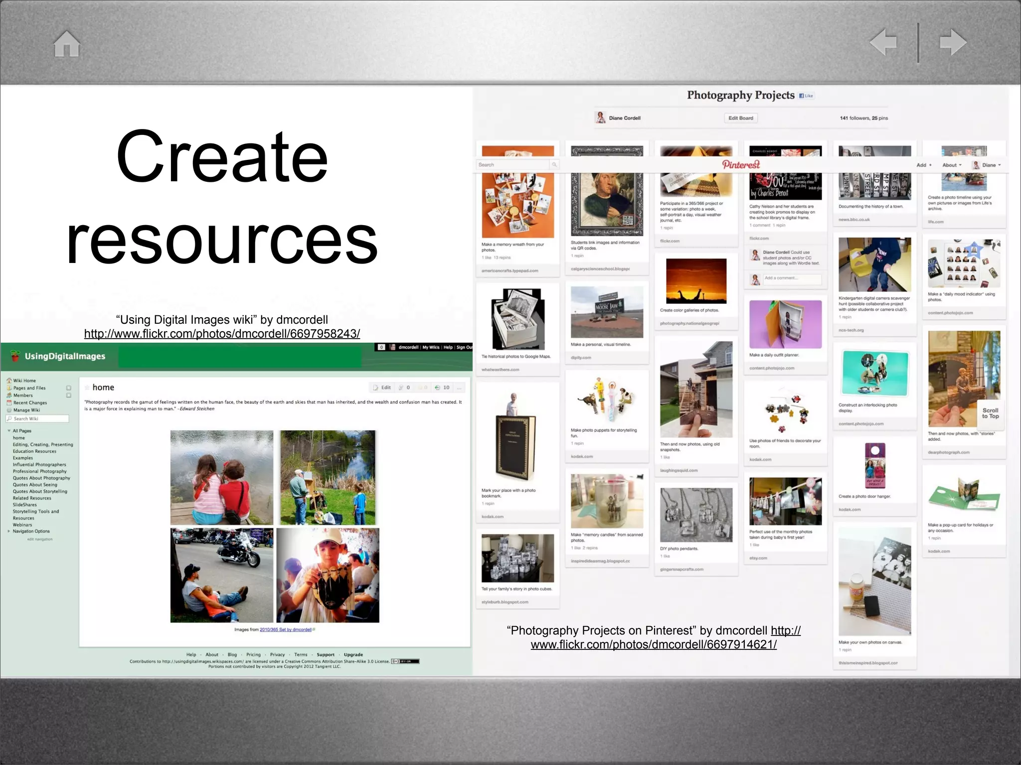Click the Edit Board button
The image size is (1021, 765).
click(741, 118)
